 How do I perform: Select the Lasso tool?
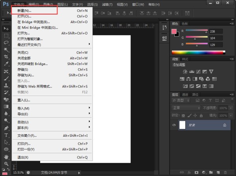click(6, 43)
